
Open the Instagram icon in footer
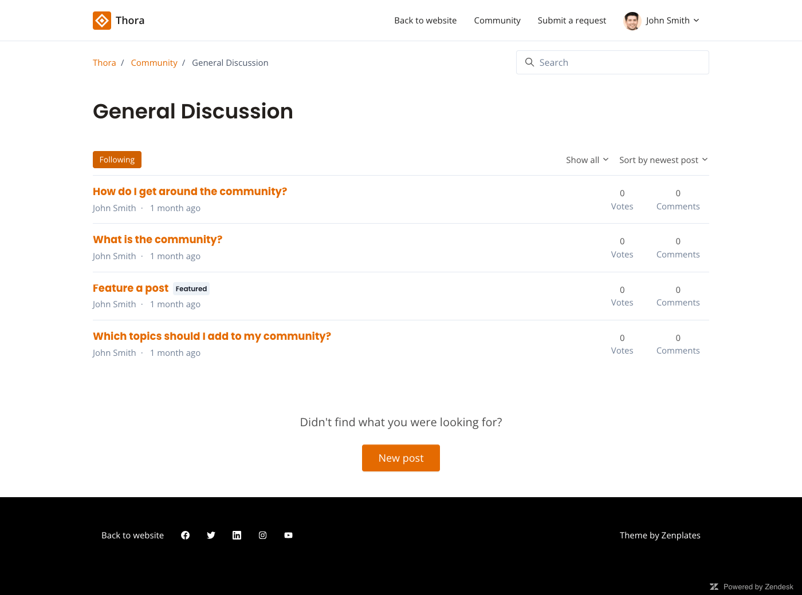[262, 535]
